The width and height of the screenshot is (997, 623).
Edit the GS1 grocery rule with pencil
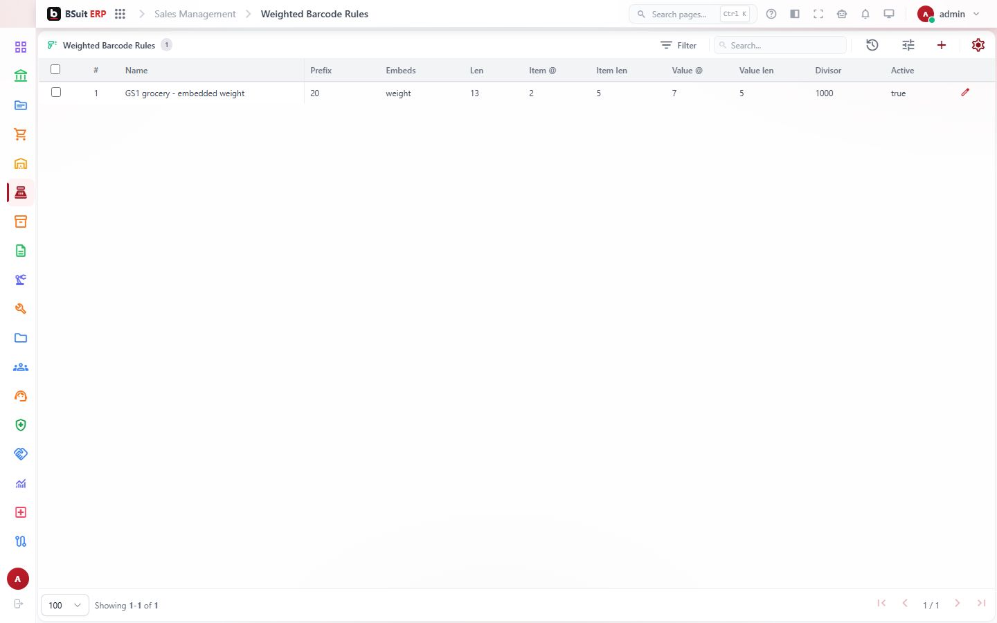[x=965, y=92]
